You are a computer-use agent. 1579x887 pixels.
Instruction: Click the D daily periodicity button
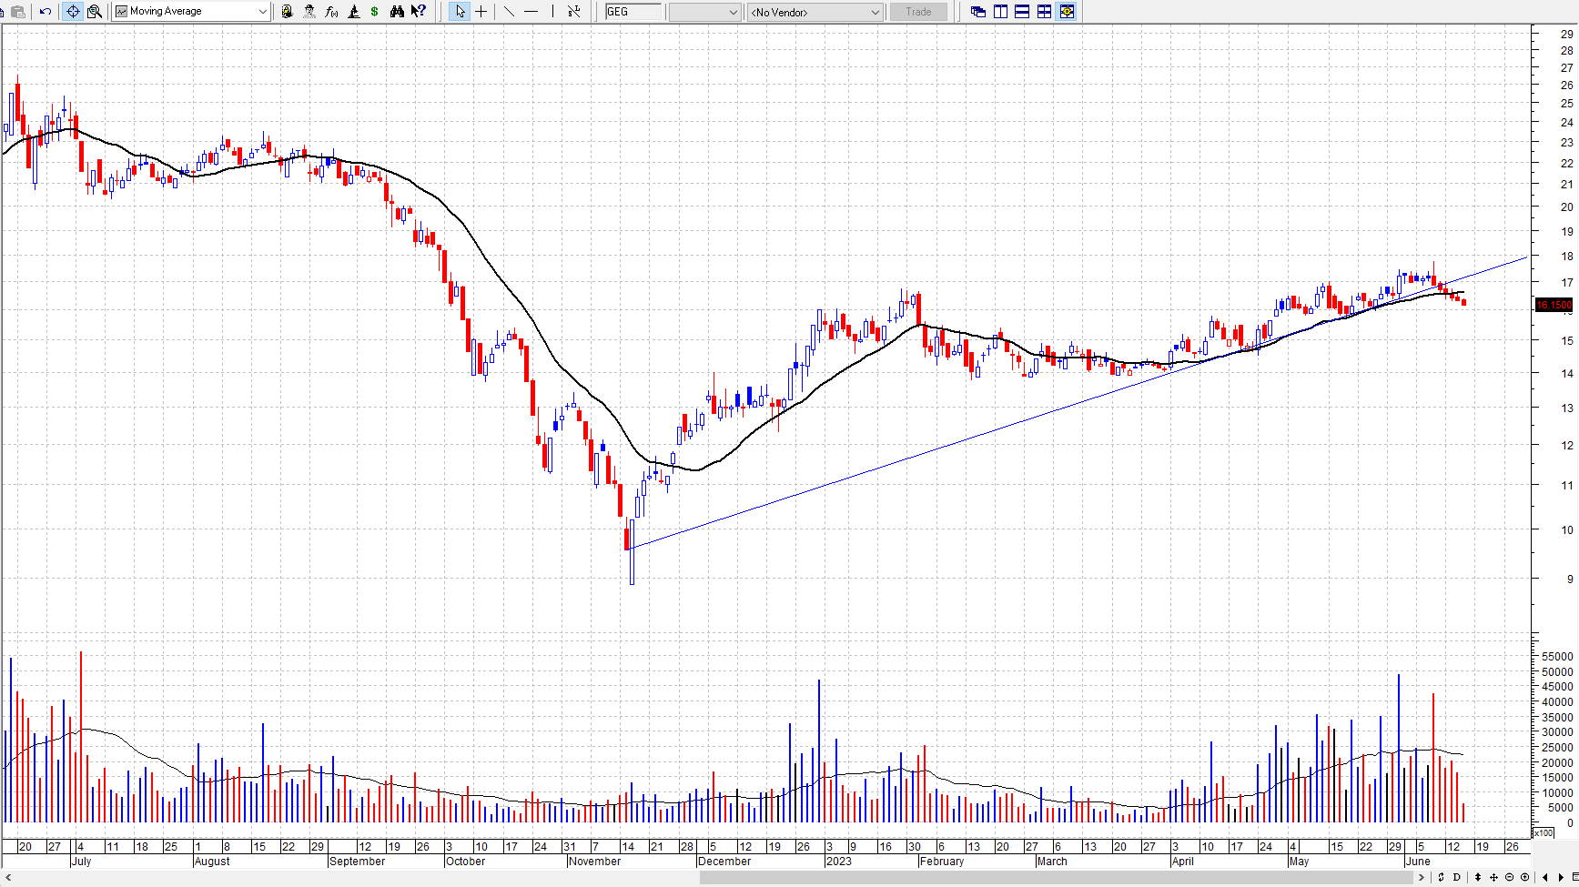point(1457,877)
